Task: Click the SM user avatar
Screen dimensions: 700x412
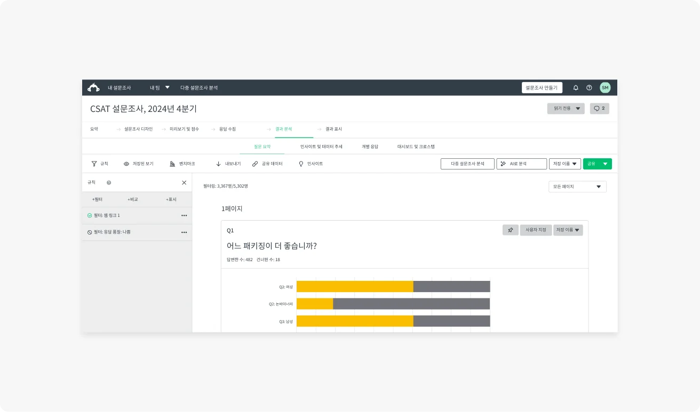Action: (604, 87)
